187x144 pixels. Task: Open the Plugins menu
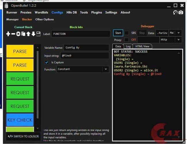point(97,12)
